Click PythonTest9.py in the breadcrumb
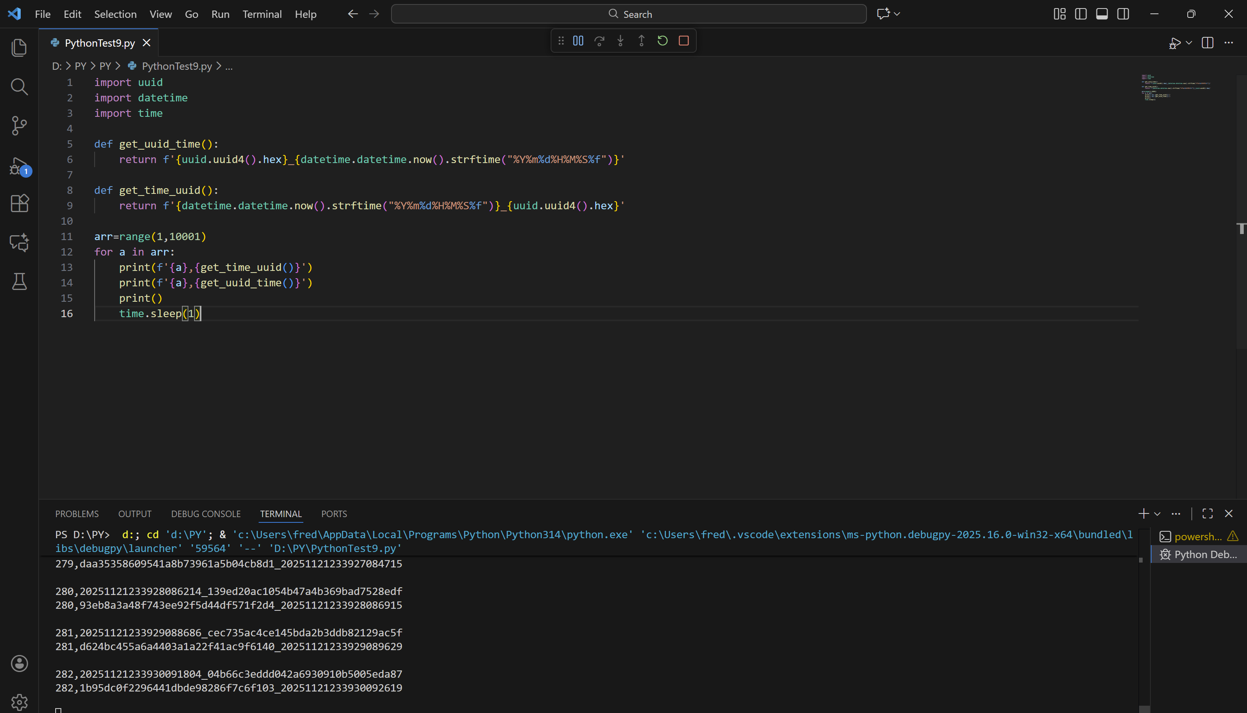 pyautogui.click(x=177, y=66)
